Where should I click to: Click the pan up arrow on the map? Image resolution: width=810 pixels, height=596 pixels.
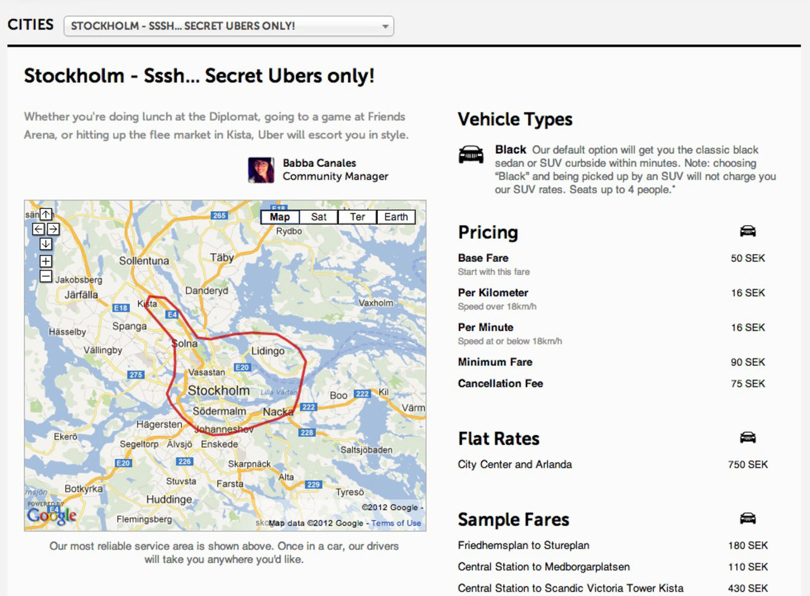45,214
